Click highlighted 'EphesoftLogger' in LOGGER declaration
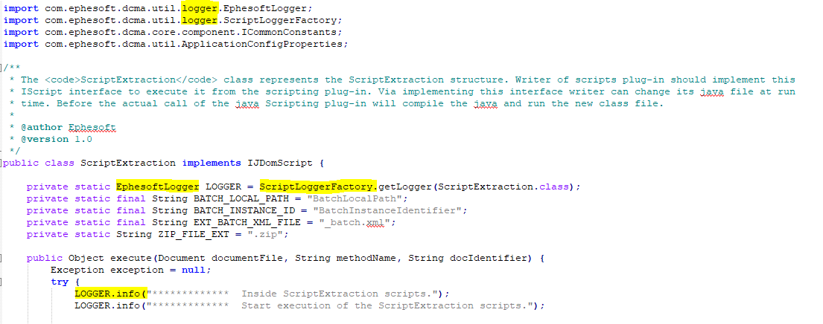 pyautogui.click(x=158, y=187)
